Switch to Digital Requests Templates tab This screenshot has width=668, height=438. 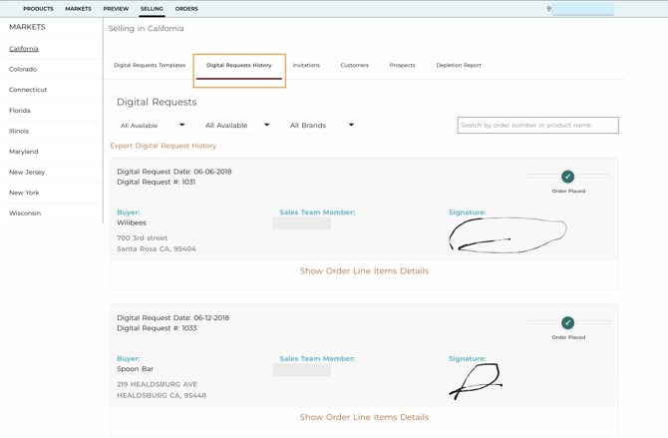pos(150,65)
